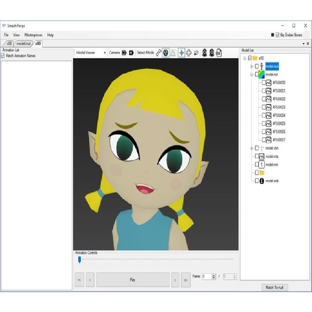Click the tripod camera icon beside the GIF icon
This screenshot has height=312, width=312.
tap(212, 53)
